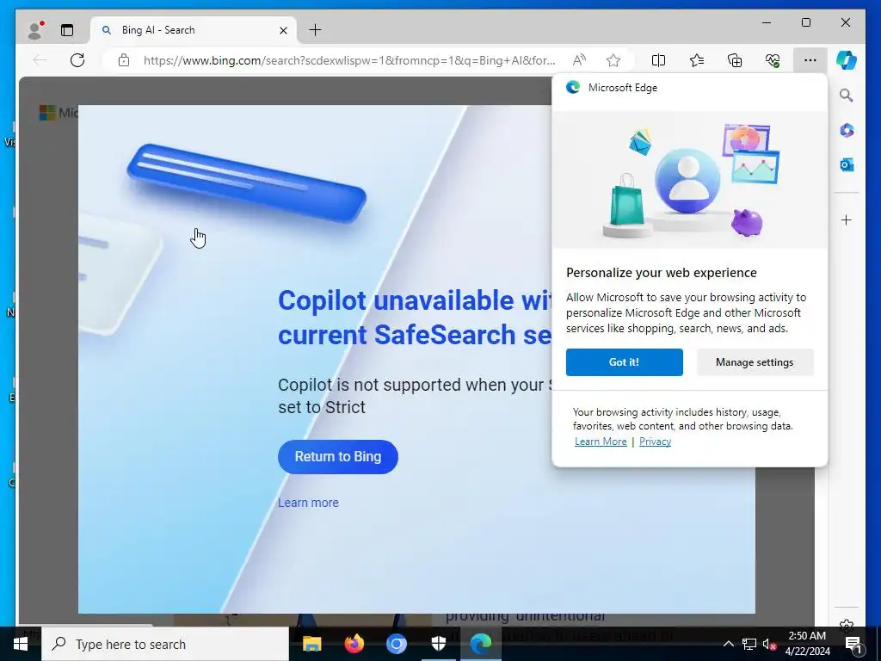881x661 pixels.
Task: Launch Chromium from taskbar
Action: pyautogui.click(x=396, y=644)
